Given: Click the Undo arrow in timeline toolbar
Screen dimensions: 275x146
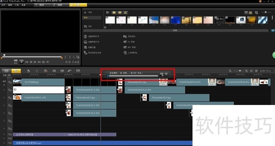Looking at the screenshot, I should pyautogui.click(x=28, y=71).
